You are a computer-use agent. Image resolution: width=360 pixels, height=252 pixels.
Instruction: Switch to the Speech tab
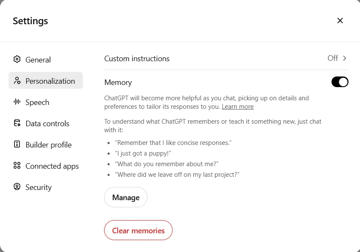(45, 102)
